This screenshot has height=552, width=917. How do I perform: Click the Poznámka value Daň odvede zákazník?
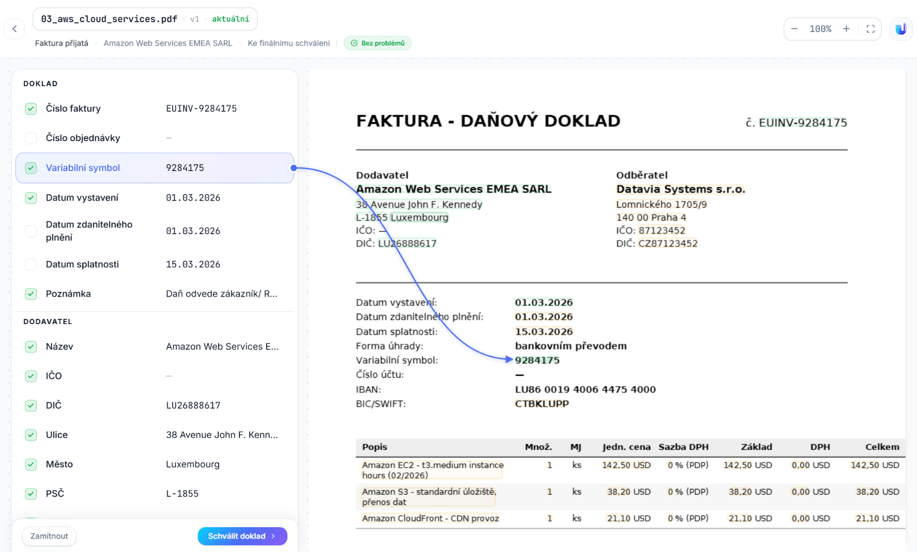222,294
